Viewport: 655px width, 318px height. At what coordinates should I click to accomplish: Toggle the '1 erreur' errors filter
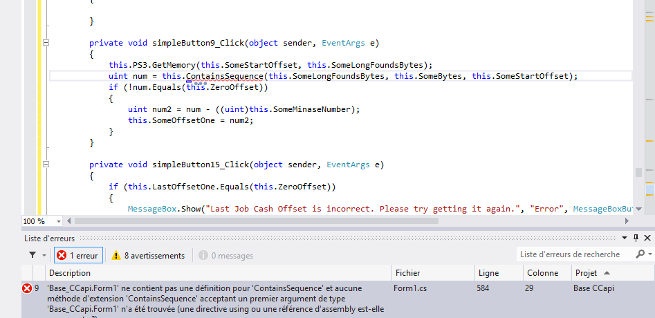point(77,255)
